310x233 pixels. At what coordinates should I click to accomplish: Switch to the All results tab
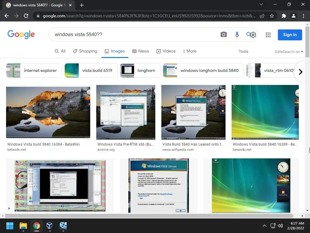pyautogui.click(x=60, y=51)
